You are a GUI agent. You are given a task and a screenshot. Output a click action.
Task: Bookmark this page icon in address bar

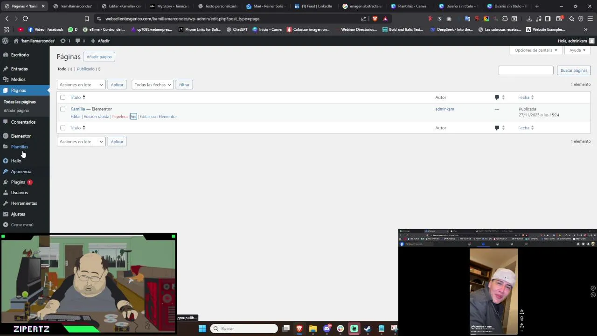pyautogui.click(x=87, y=19)
